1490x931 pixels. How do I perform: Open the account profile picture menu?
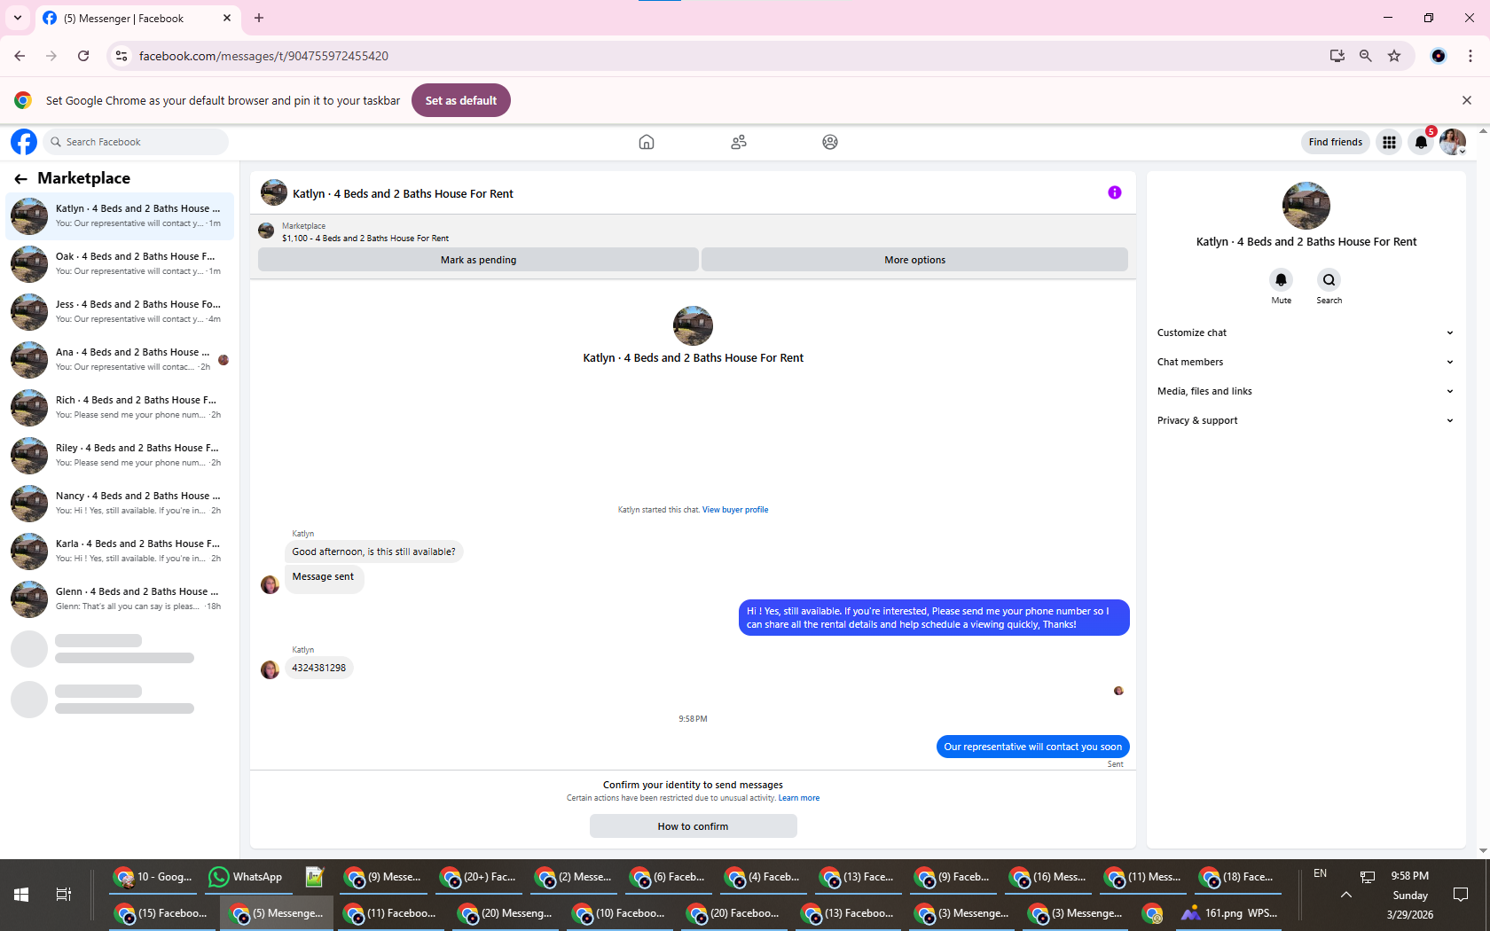pos(1453,142)
